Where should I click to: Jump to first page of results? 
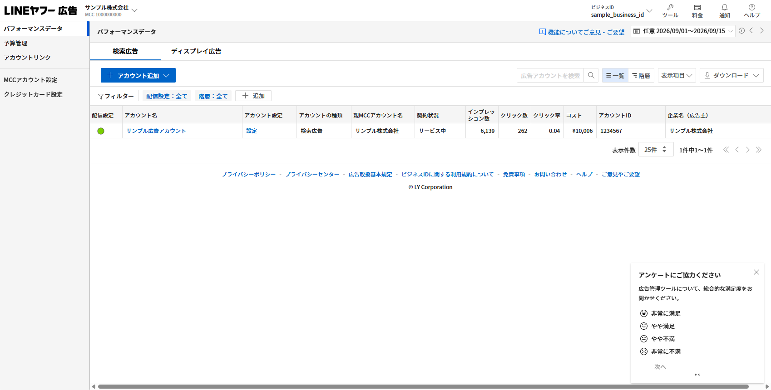(726, 150)
